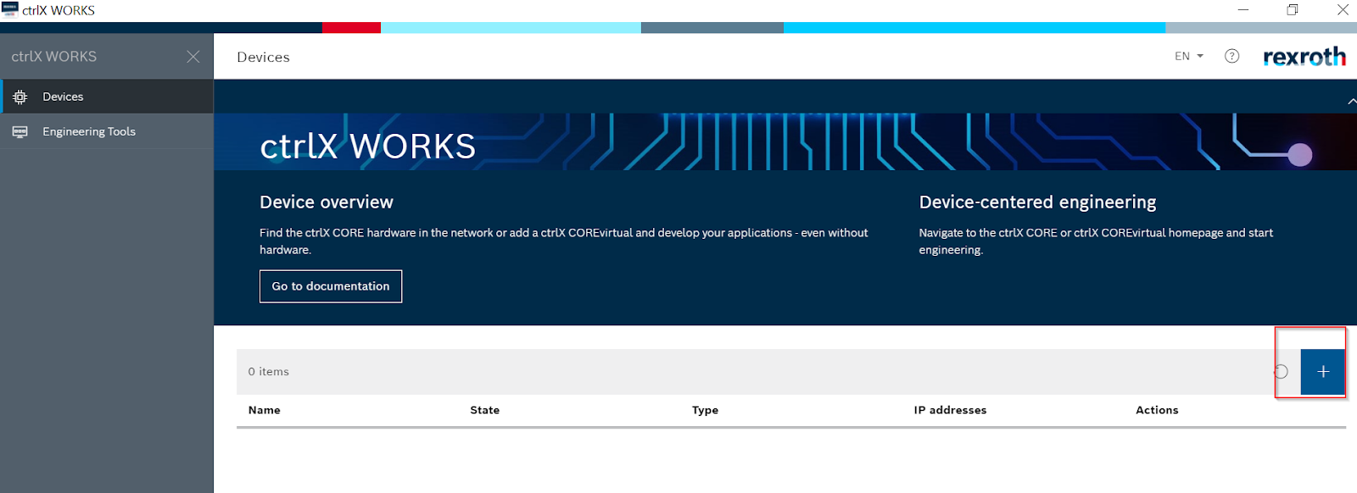The width and height of the screenshot is (1357, 493).
Task: Click the Actions column header
Action: pos(1157,410)
